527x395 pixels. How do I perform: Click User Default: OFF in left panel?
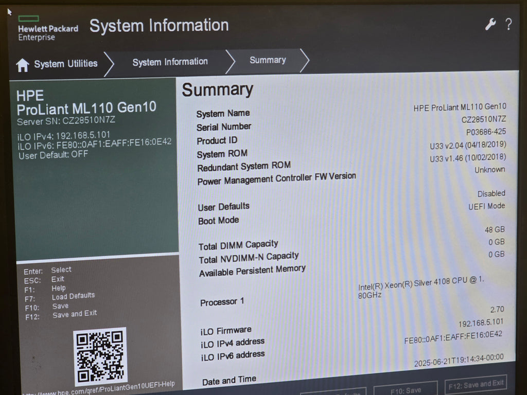(x=54, y=155)
